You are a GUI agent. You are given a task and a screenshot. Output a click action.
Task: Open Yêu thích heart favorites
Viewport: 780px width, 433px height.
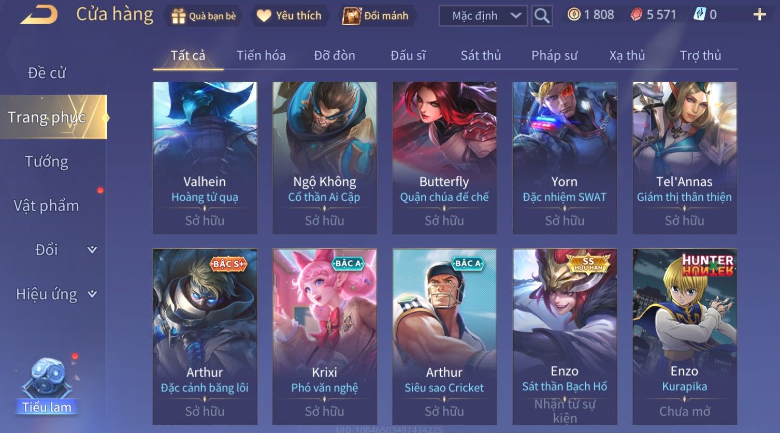pos(264,16)
